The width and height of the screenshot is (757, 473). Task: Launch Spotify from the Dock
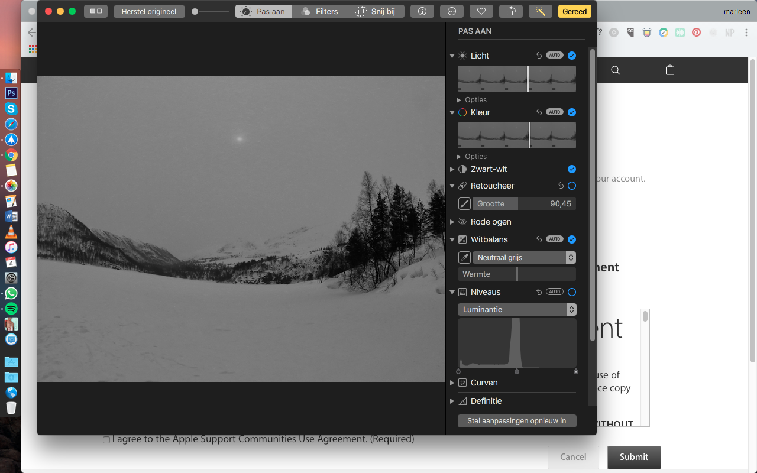coord(11,309)
